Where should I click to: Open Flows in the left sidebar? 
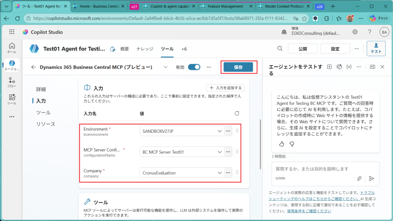12,82
